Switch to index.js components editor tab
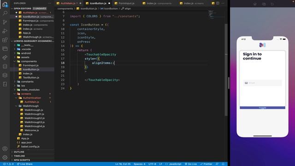 pos(159,3)
